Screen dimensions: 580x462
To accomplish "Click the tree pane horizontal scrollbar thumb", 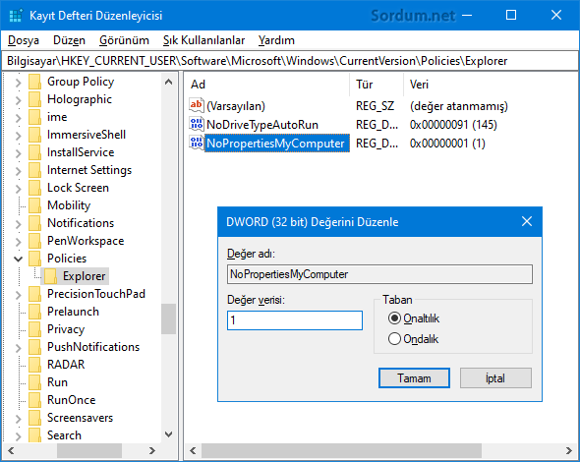I will point(89,450).
